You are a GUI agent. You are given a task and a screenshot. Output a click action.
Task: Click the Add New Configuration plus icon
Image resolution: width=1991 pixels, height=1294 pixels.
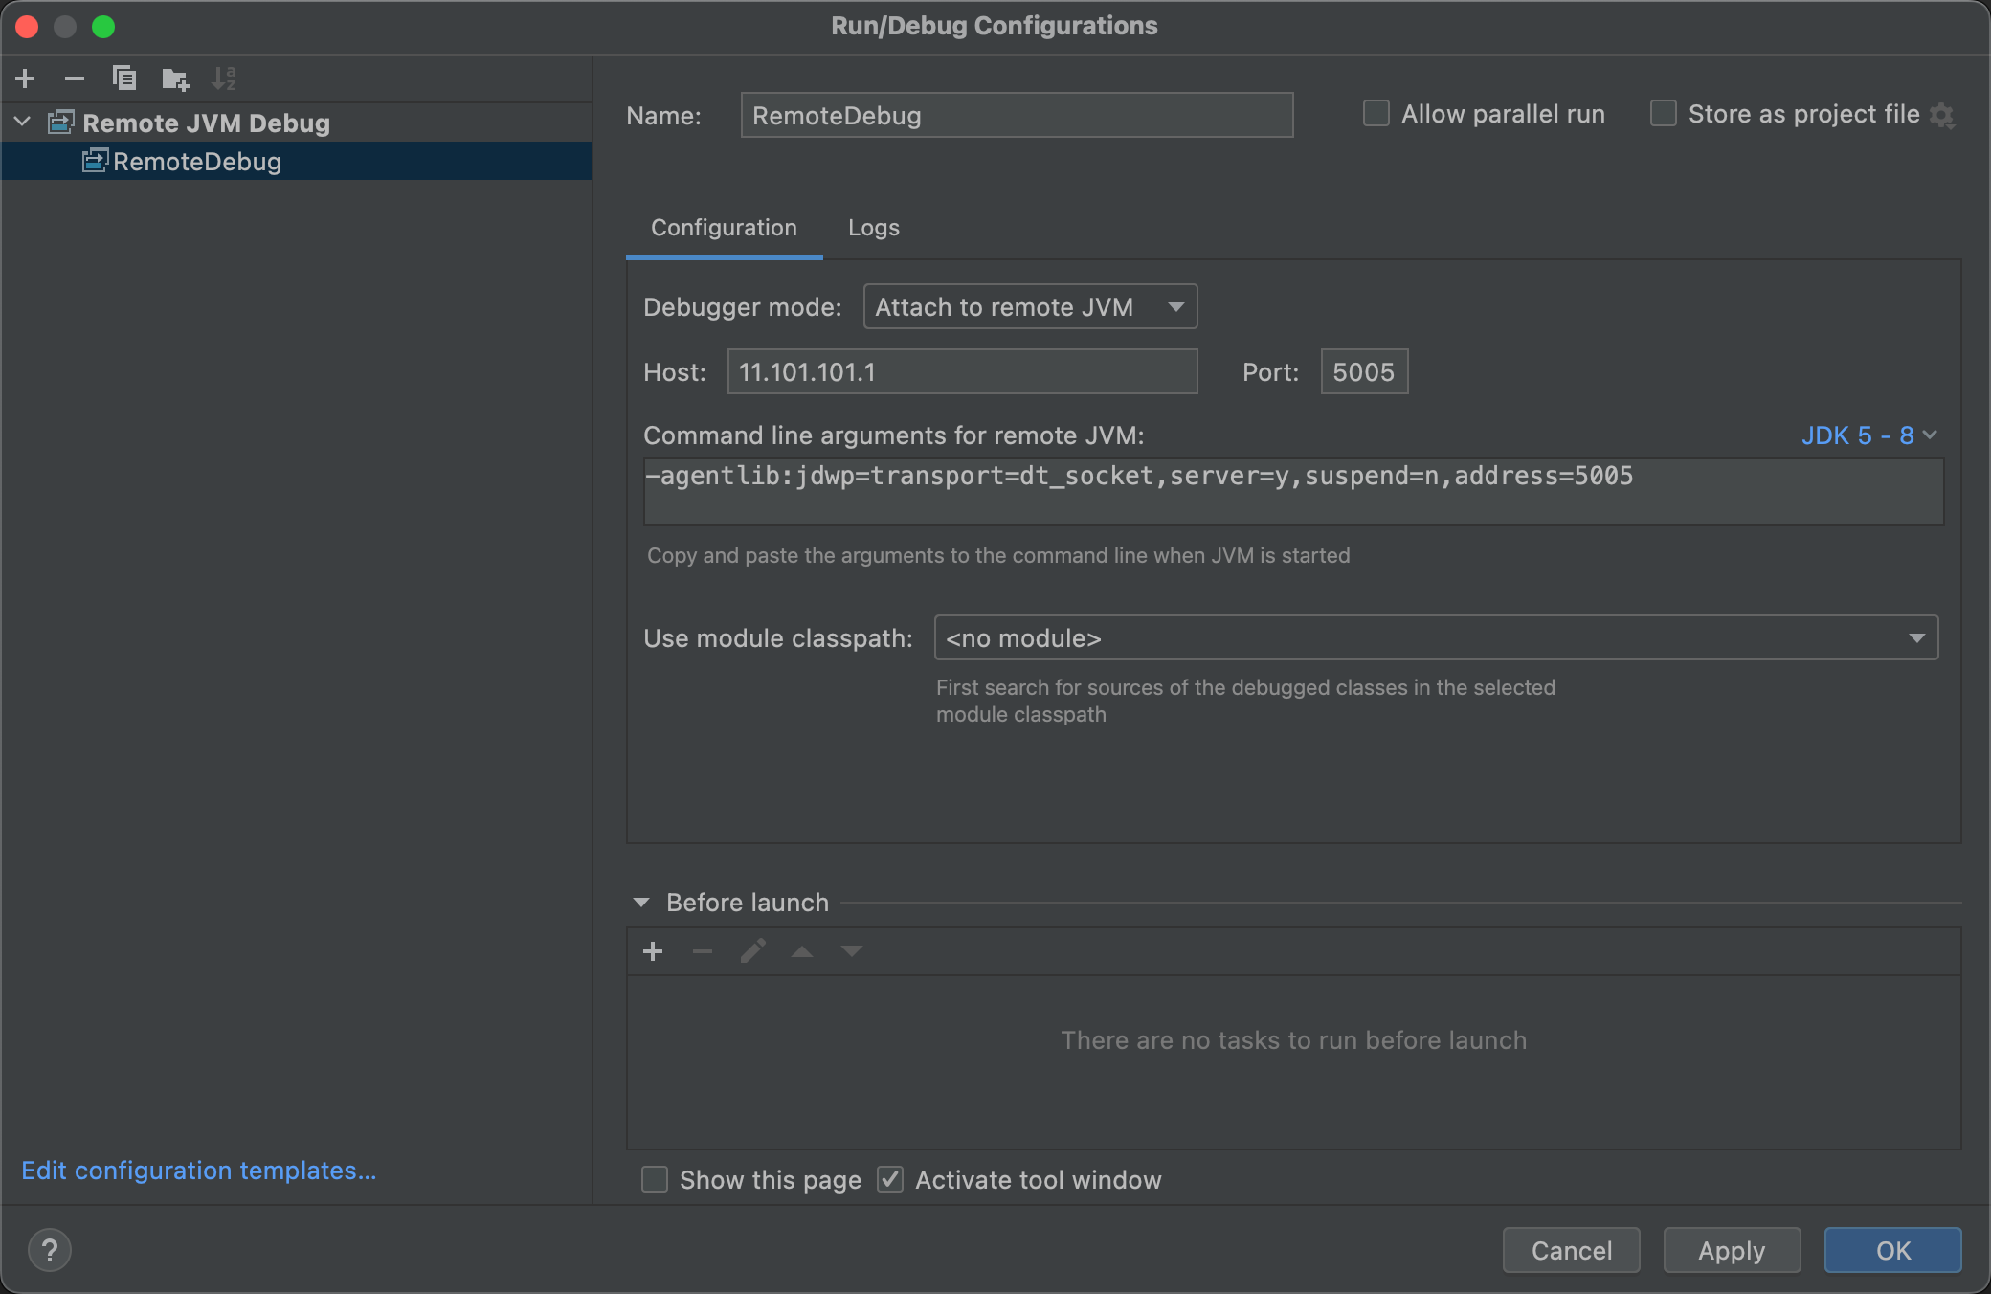[26, 78]
